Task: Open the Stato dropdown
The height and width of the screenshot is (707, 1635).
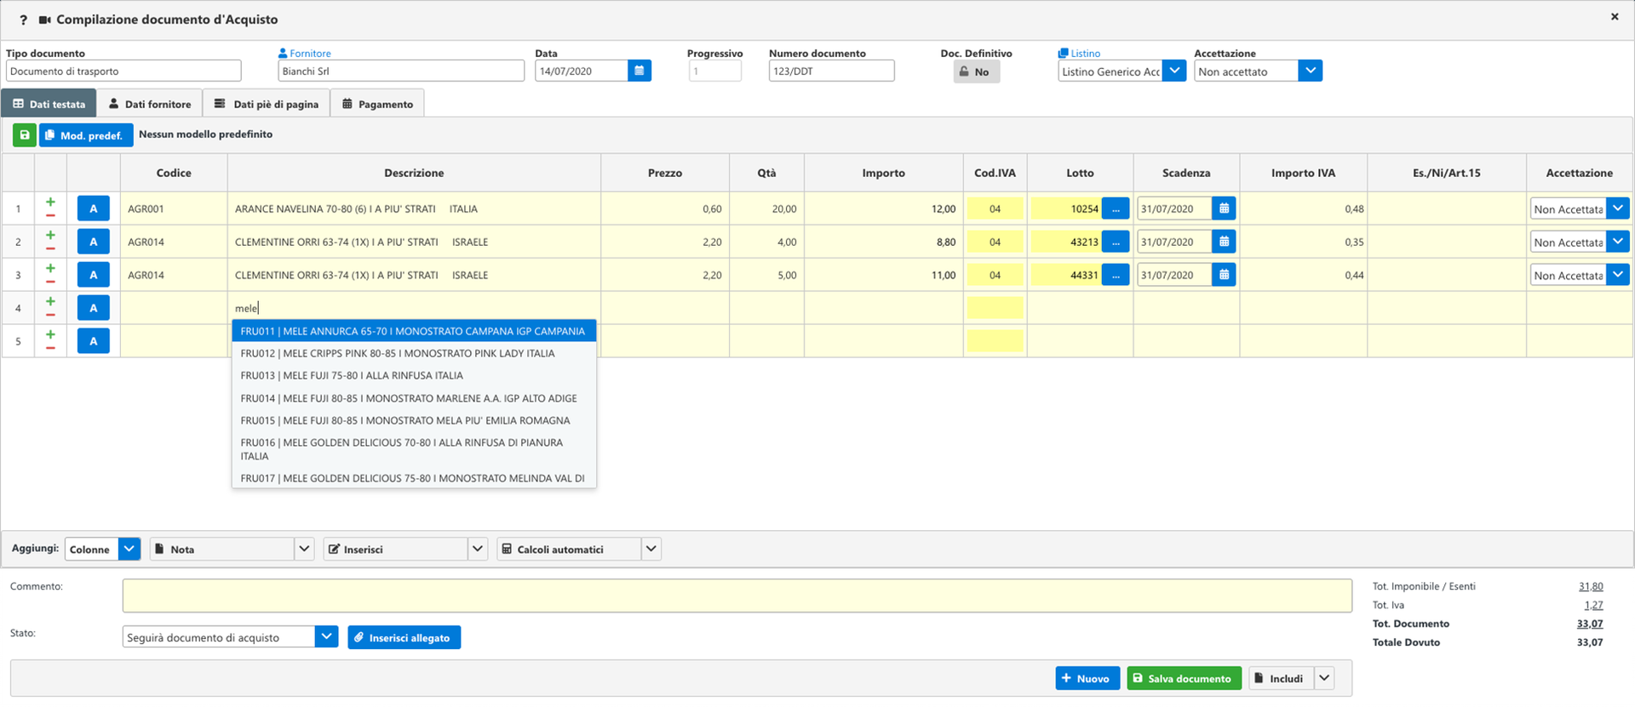Action: point(326,636)
